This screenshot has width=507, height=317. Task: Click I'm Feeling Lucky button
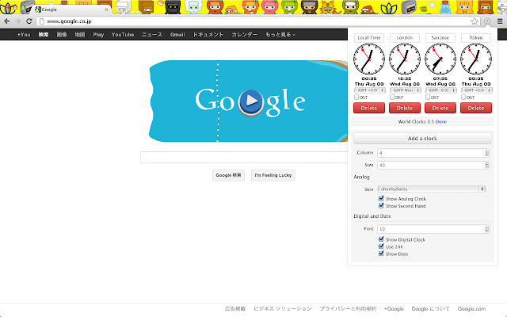pyautogui.click(x=273, y=175)
